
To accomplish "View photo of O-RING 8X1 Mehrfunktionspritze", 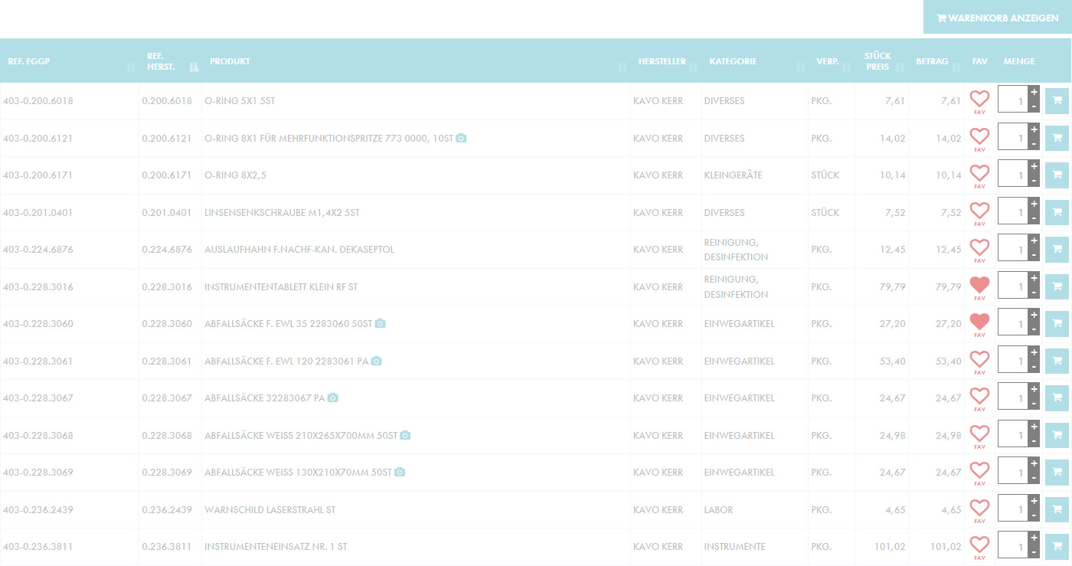I will point(461,138).
